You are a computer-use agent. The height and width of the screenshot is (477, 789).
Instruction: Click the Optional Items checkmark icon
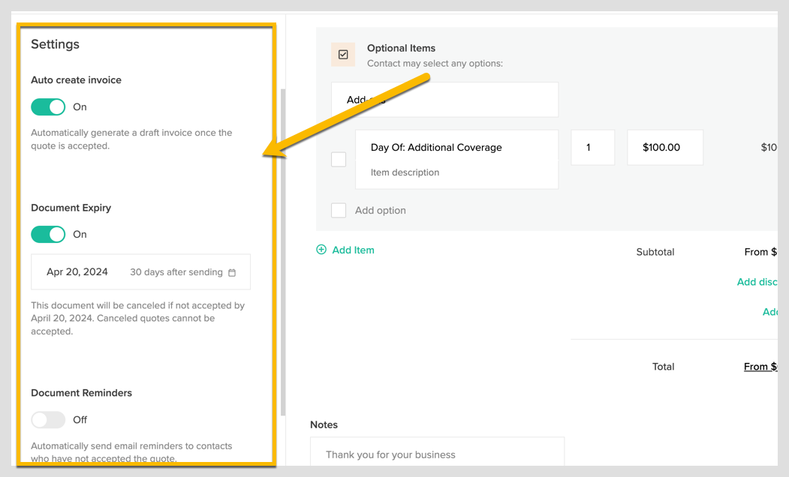[x=343, y=55]
